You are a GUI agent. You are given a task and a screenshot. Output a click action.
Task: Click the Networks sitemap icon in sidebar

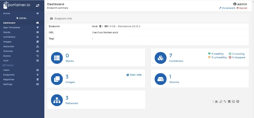tap(37, 47)
